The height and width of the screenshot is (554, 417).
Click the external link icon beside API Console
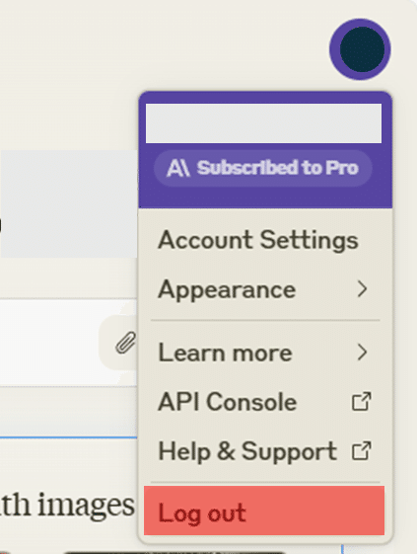click(x=362, y=401)
